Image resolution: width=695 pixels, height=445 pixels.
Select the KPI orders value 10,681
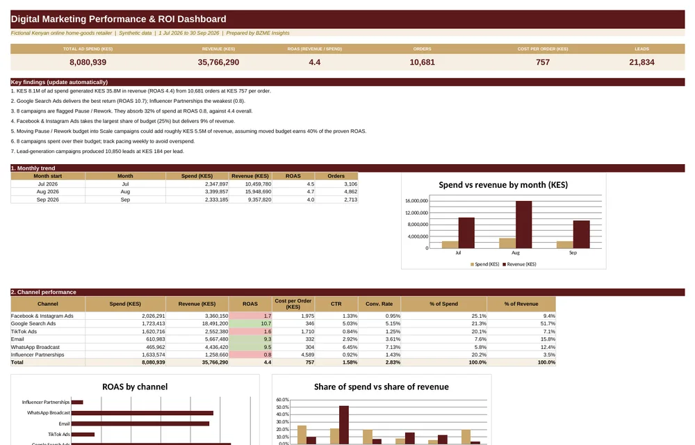coord(422,63)
